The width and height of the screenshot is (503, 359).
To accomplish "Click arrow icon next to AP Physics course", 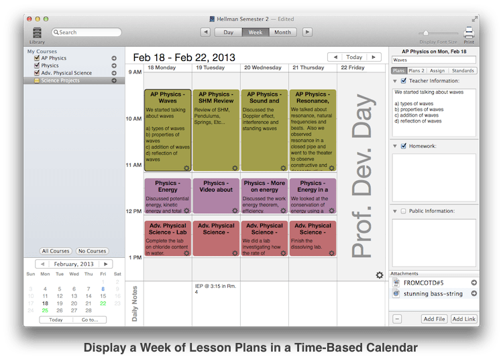I will [x=114, y=58].
